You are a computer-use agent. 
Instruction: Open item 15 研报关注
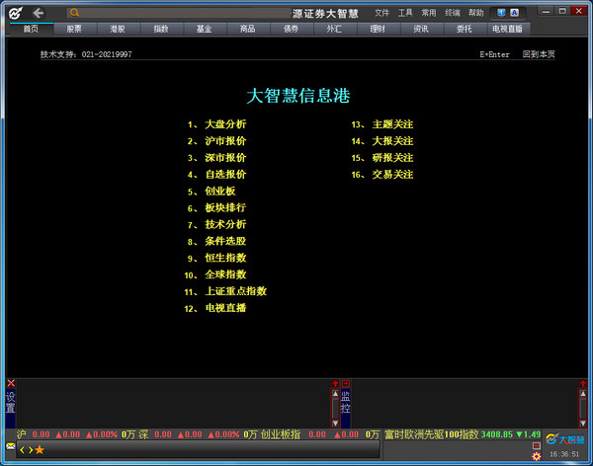pos(392,158)
